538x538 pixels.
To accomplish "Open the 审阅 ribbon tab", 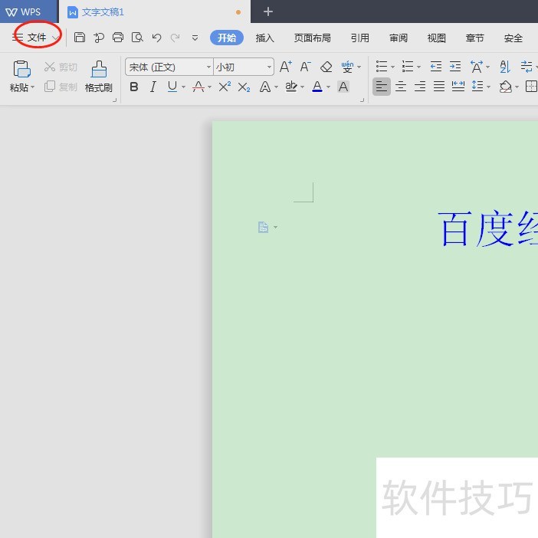I will [399, 38].
